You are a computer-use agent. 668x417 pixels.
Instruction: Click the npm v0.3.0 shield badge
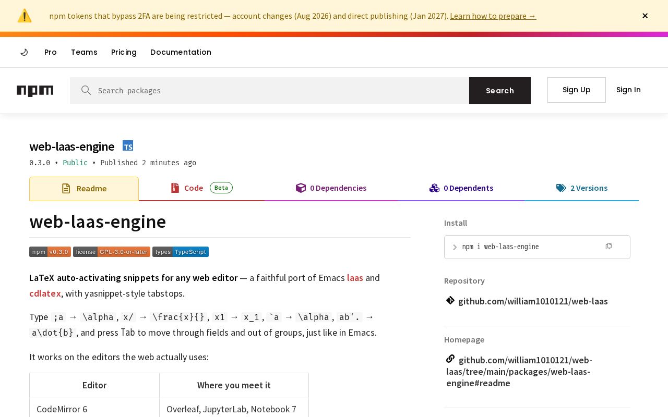(x=50, y=252)
